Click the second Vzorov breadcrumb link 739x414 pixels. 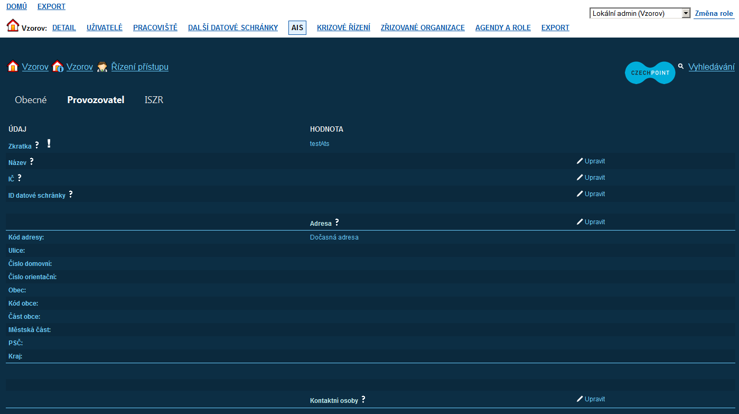[80, 67]
